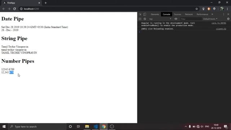The width and height of the screenshot is (231, 130).
Task: Open the Network tab in DevTools
Action: tap(189, 14)
